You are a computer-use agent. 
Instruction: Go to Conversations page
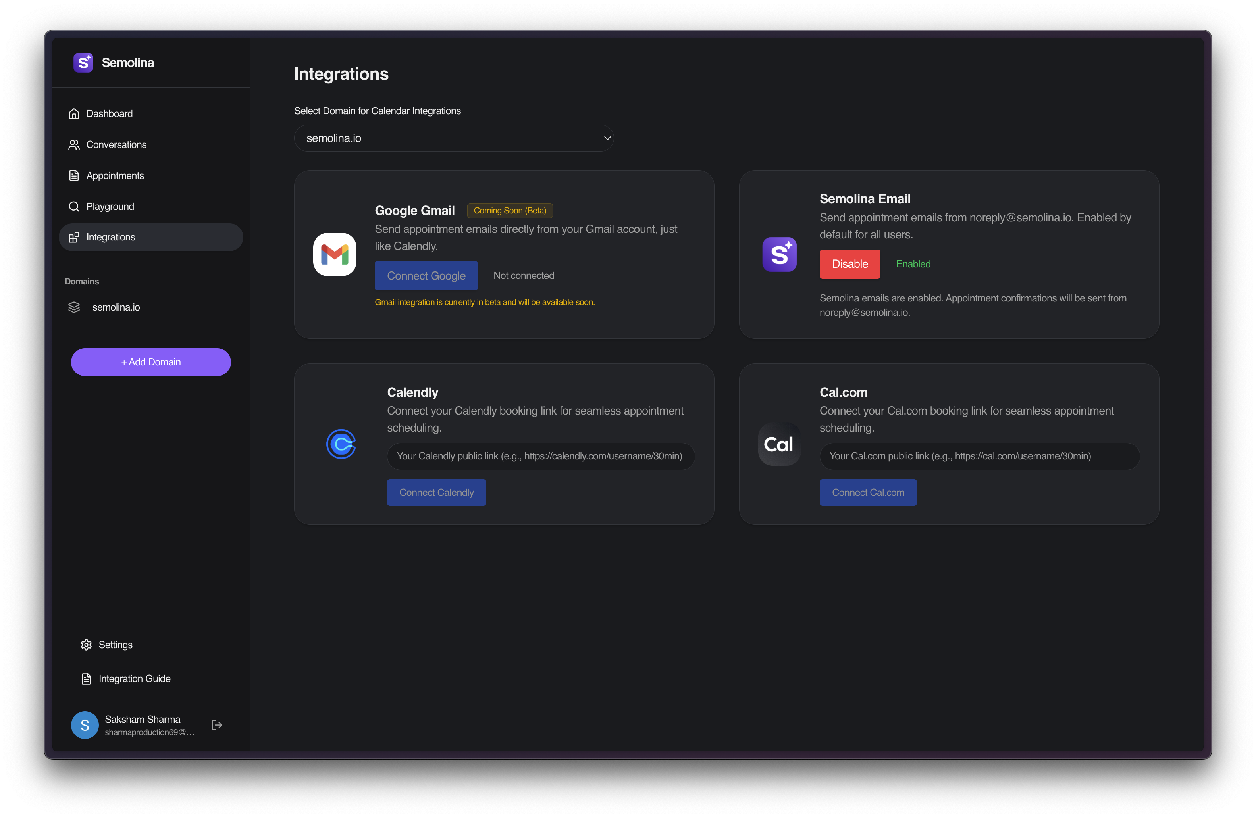(x=151, y=145)
